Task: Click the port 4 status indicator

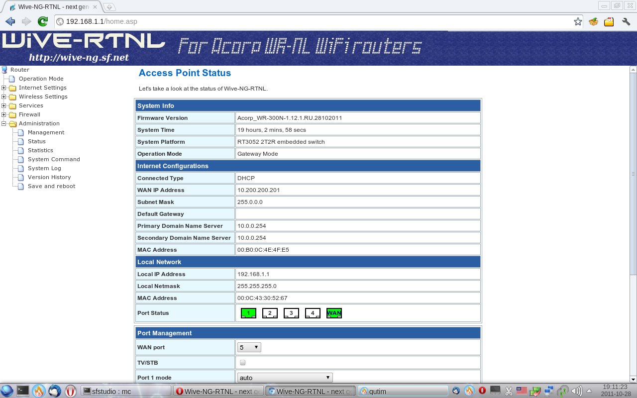Action: (313, 313)
